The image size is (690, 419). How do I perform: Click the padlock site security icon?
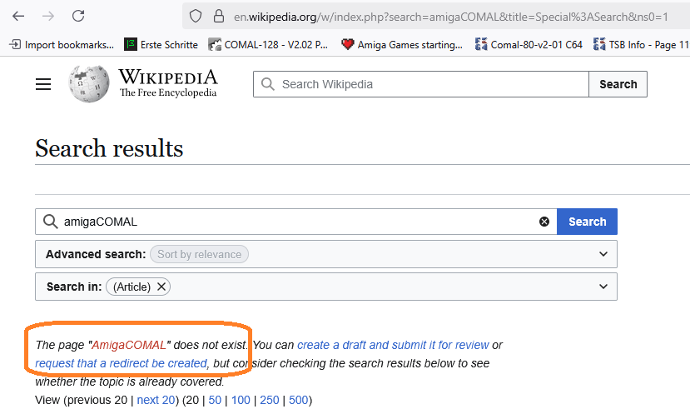[x=219, y=17]
